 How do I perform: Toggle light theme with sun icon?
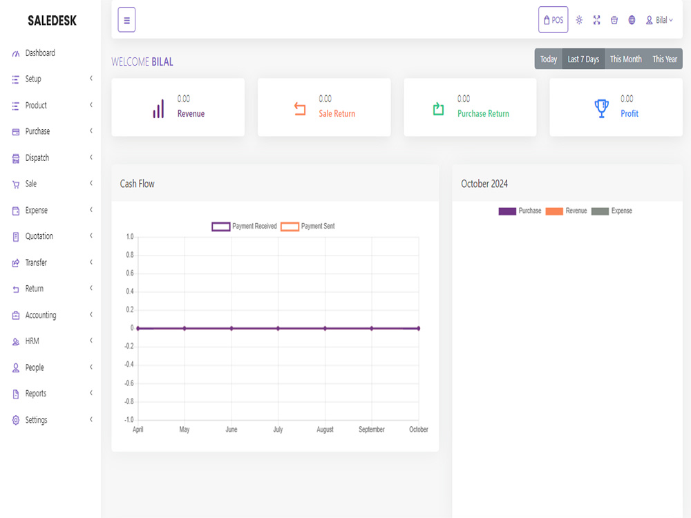(x=579, y=20)
